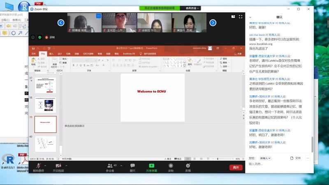The width and height of the screenshot is (329, 185).
Task: Click the meeting information icon
Action: coord(33,37)
